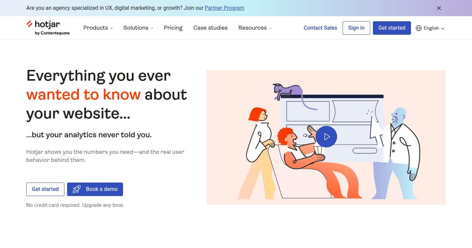Dismiss the Partner Program banner

[439, 8]
